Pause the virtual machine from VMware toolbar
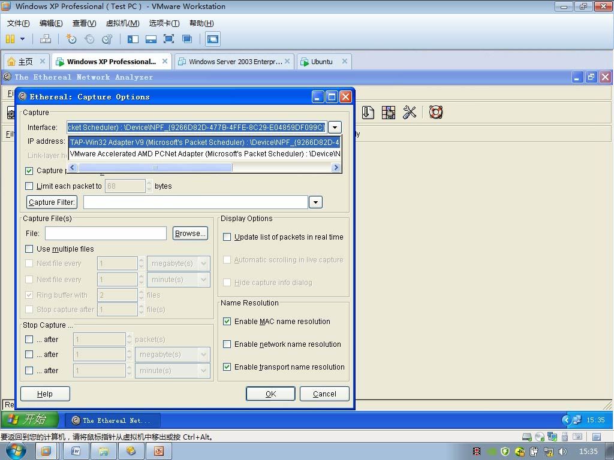 tap(10, 39)
